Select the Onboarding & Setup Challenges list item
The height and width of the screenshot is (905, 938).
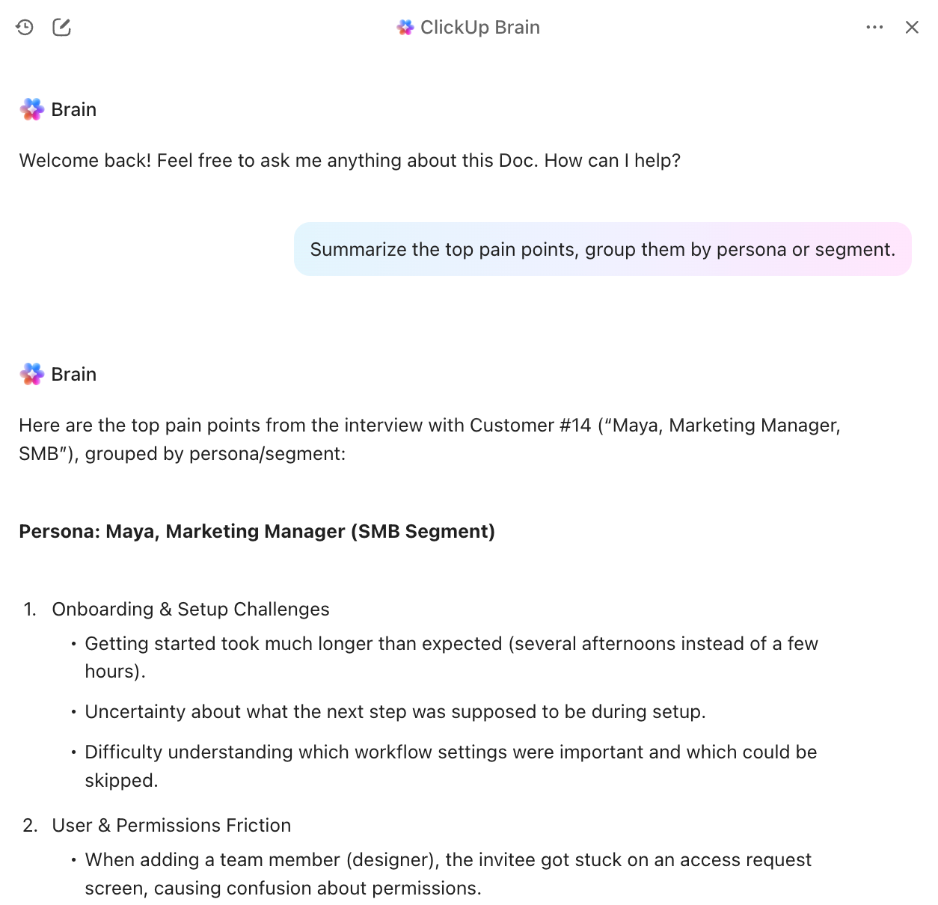pyautogui.click(x=191, y=610)
